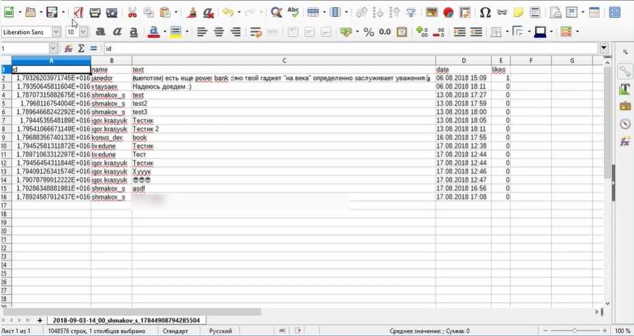Insert an image

coord(432,12)
